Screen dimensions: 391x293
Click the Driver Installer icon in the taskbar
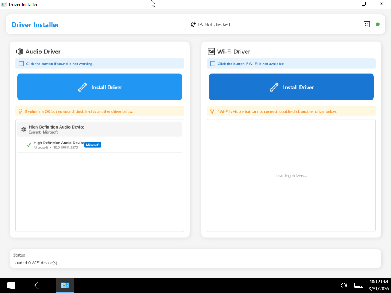click(65, 285)
